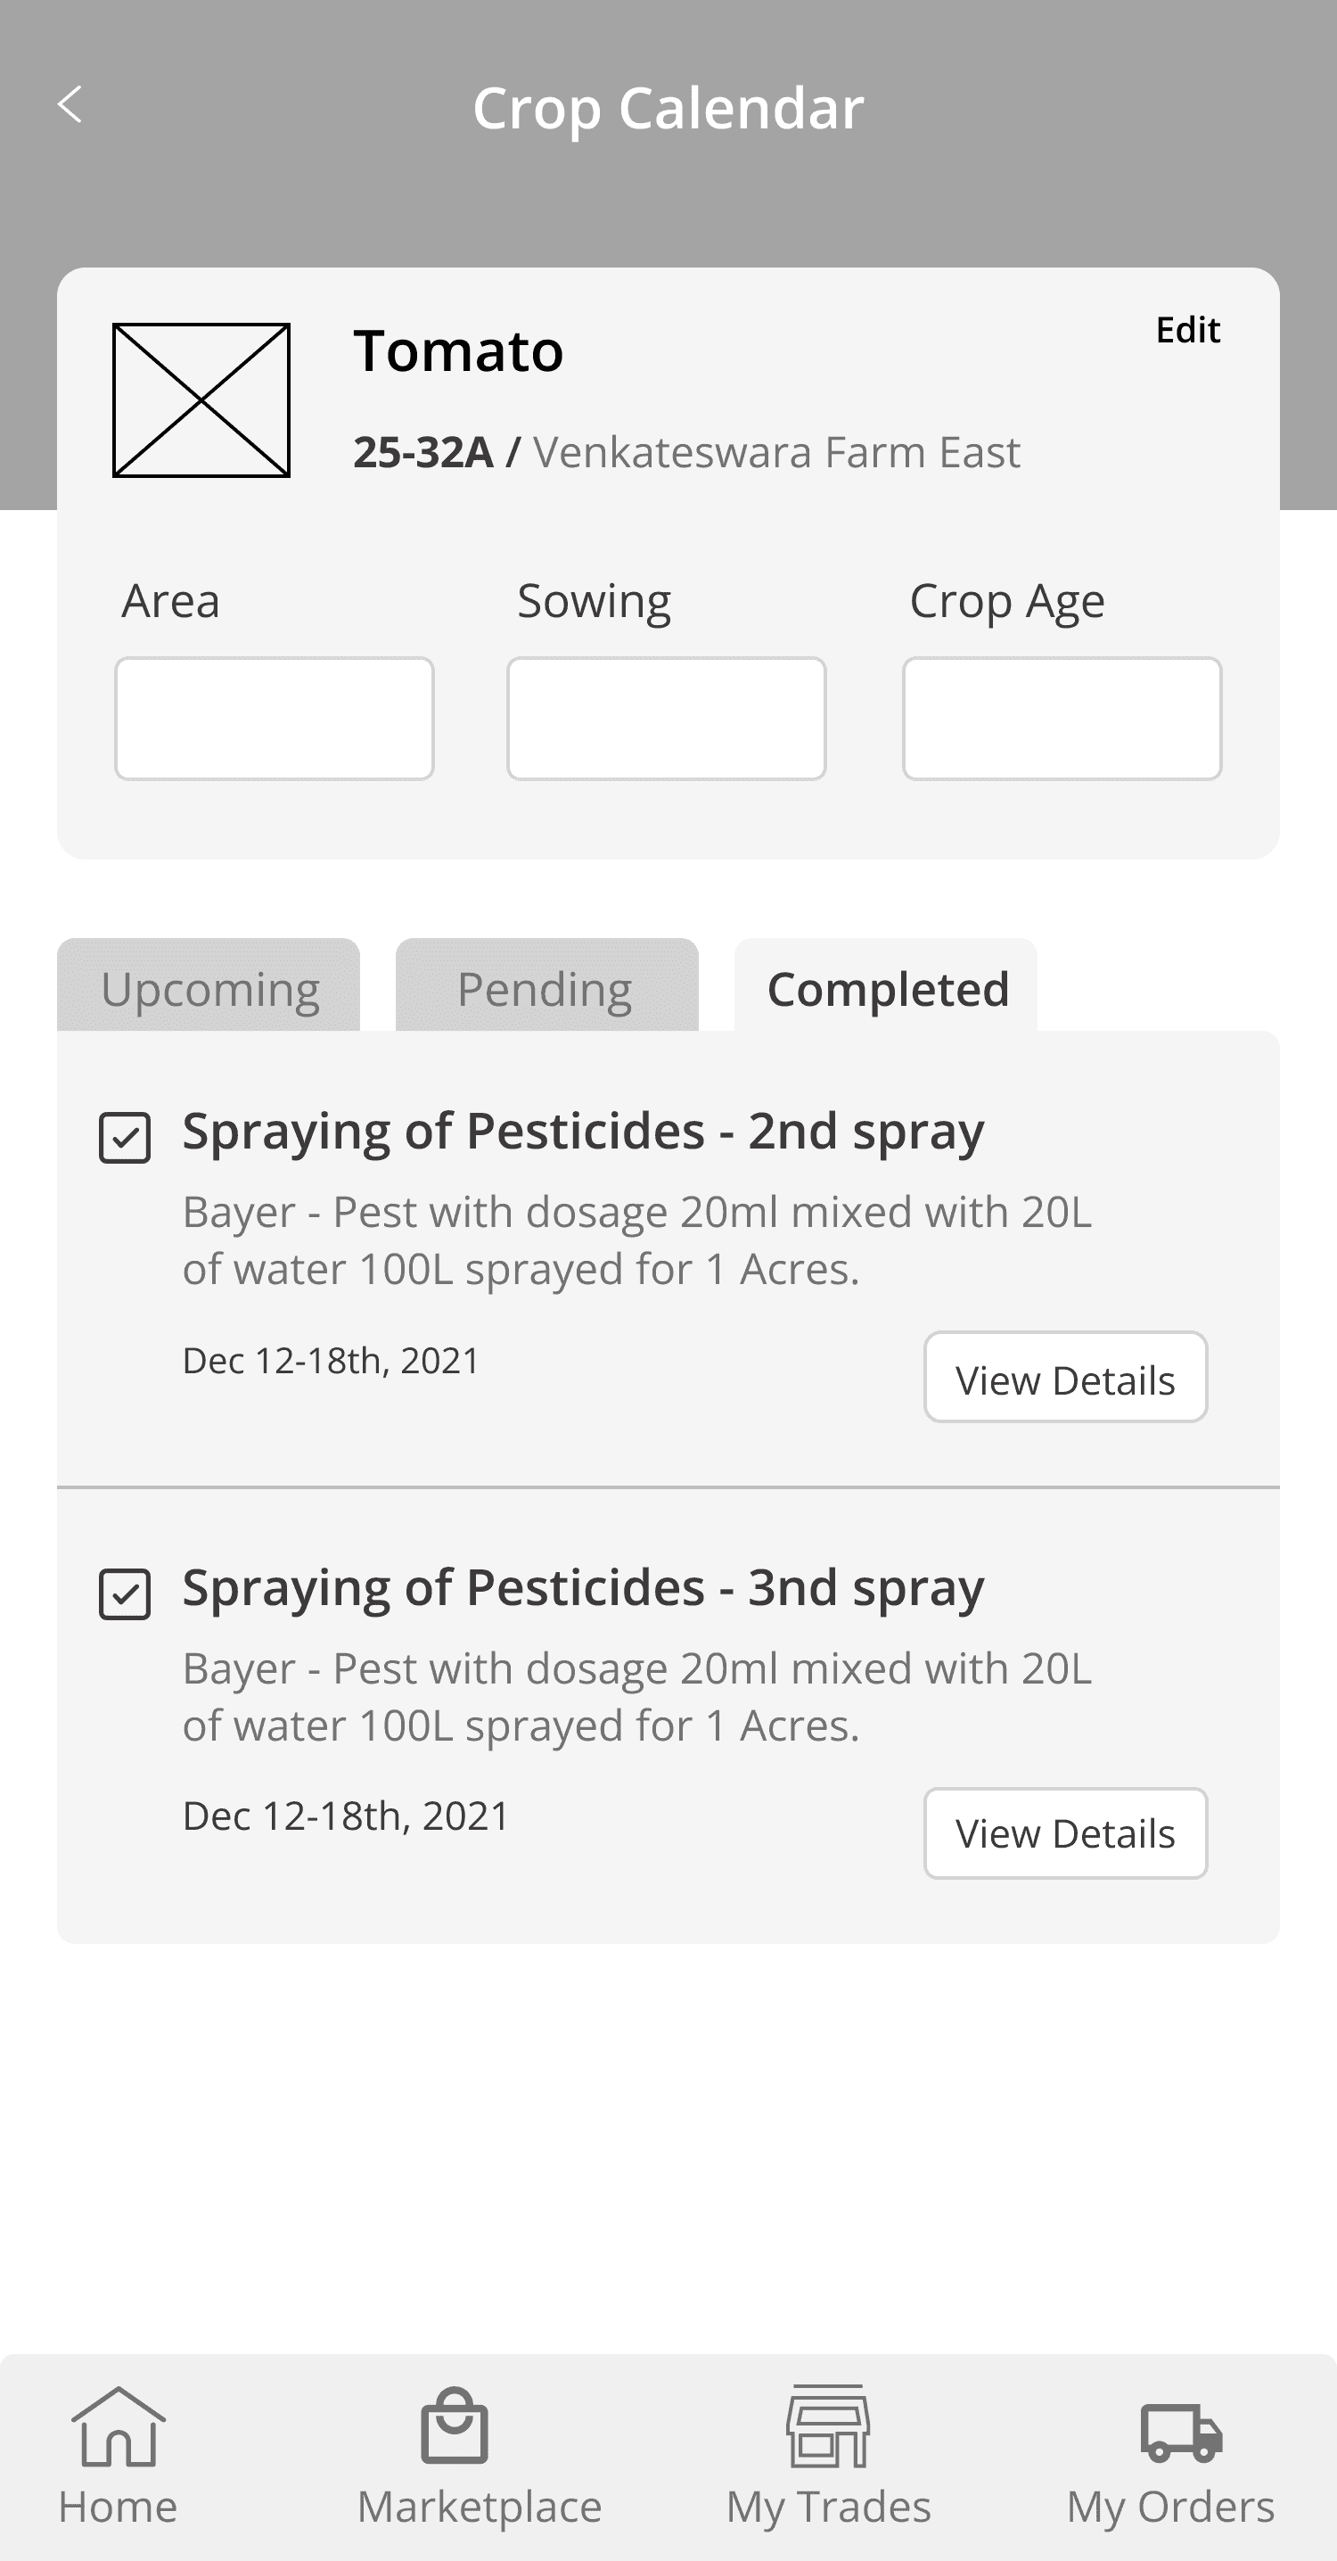Viewport: 1337px width, 2561px height.
Task: Click the Crop Calendar header title
Action: pyautogui.click(x=668, y=107)
